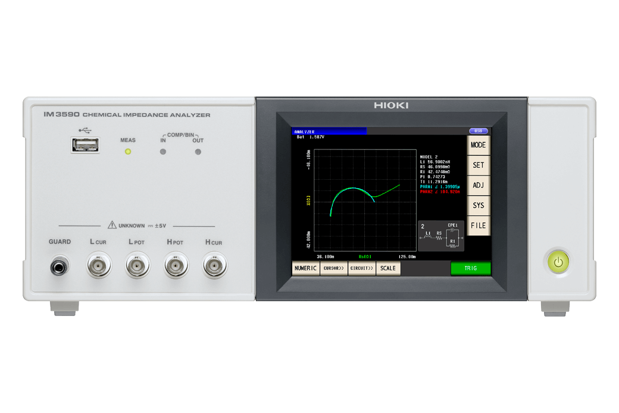Select the 'T1 11.2916m' value
Image resolution: width=619 pixels, height=413 pixels.
coord(434,182)
